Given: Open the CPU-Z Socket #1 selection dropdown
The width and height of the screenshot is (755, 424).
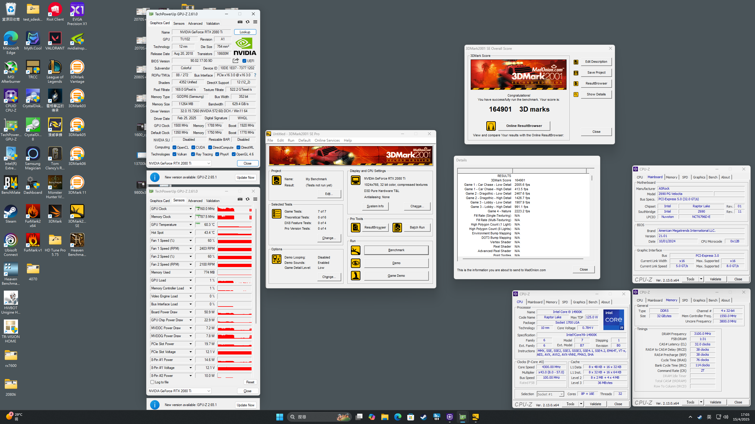Looking at the screenshot, I should coord(550,394).
